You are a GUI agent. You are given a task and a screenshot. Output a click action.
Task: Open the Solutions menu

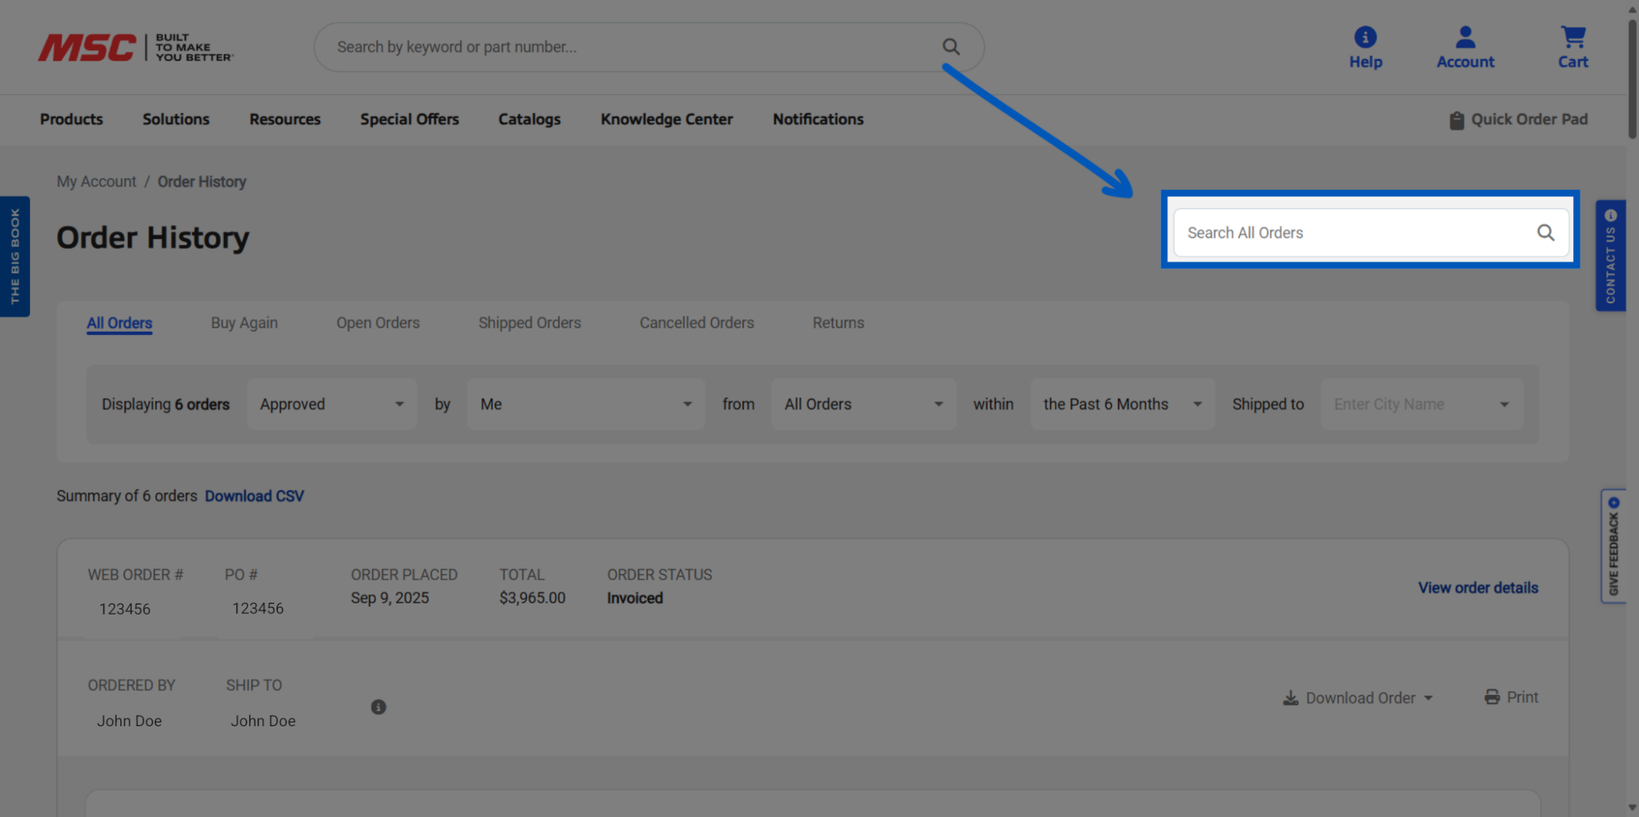click(176, 119)
